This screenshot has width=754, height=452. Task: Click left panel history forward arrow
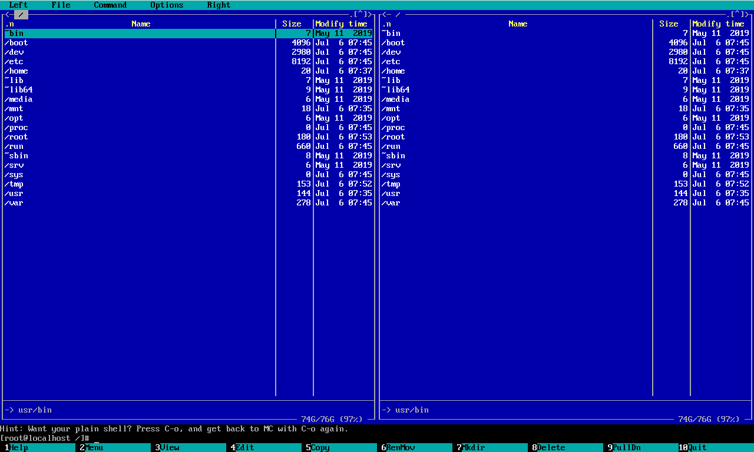coord(370,14)
